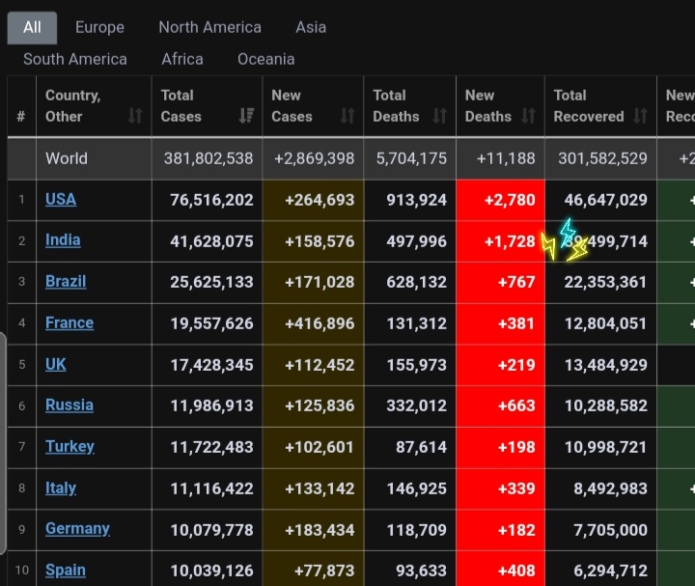Image resolution: width=695 pixels, height=586 pixels.
Task: Click France new deaths +381
Action: [516, 323]
